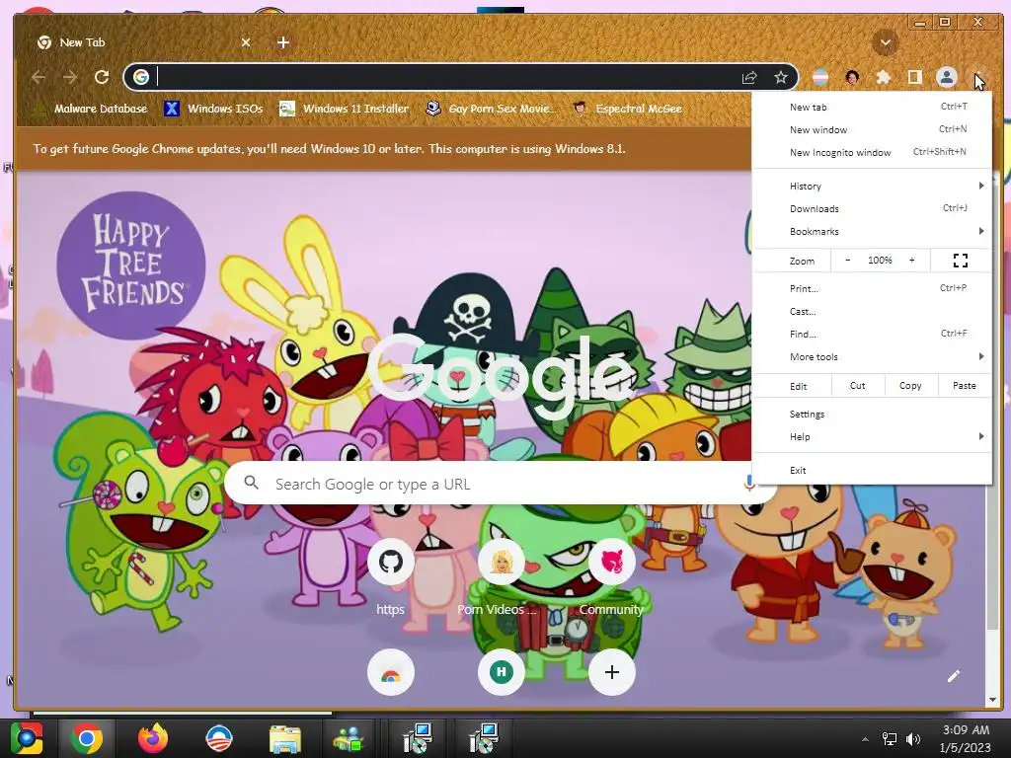Expand the More tools submenu
Image resolution: width=1011 pixels, height=758 pixels.
(x=872, y=356)
